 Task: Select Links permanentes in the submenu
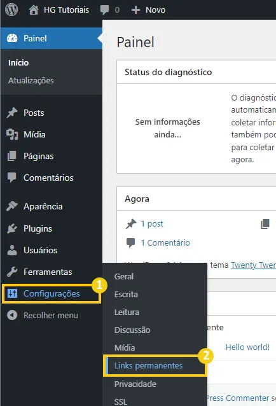point(148,366)
